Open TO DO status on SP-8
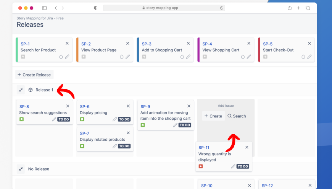The width and height of the screenshot is (332, 189). click(x=63, y=119)
